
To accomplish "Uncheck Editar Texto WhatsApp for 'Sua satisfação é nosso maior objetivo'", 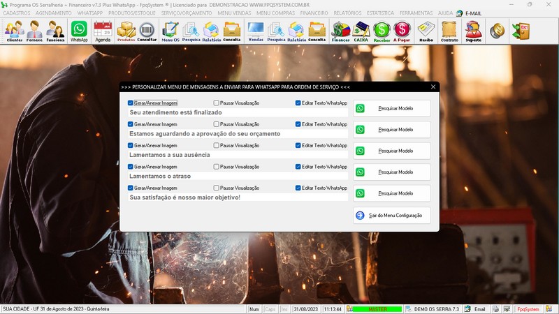I will pyautogui.click(x=298, y=188).
